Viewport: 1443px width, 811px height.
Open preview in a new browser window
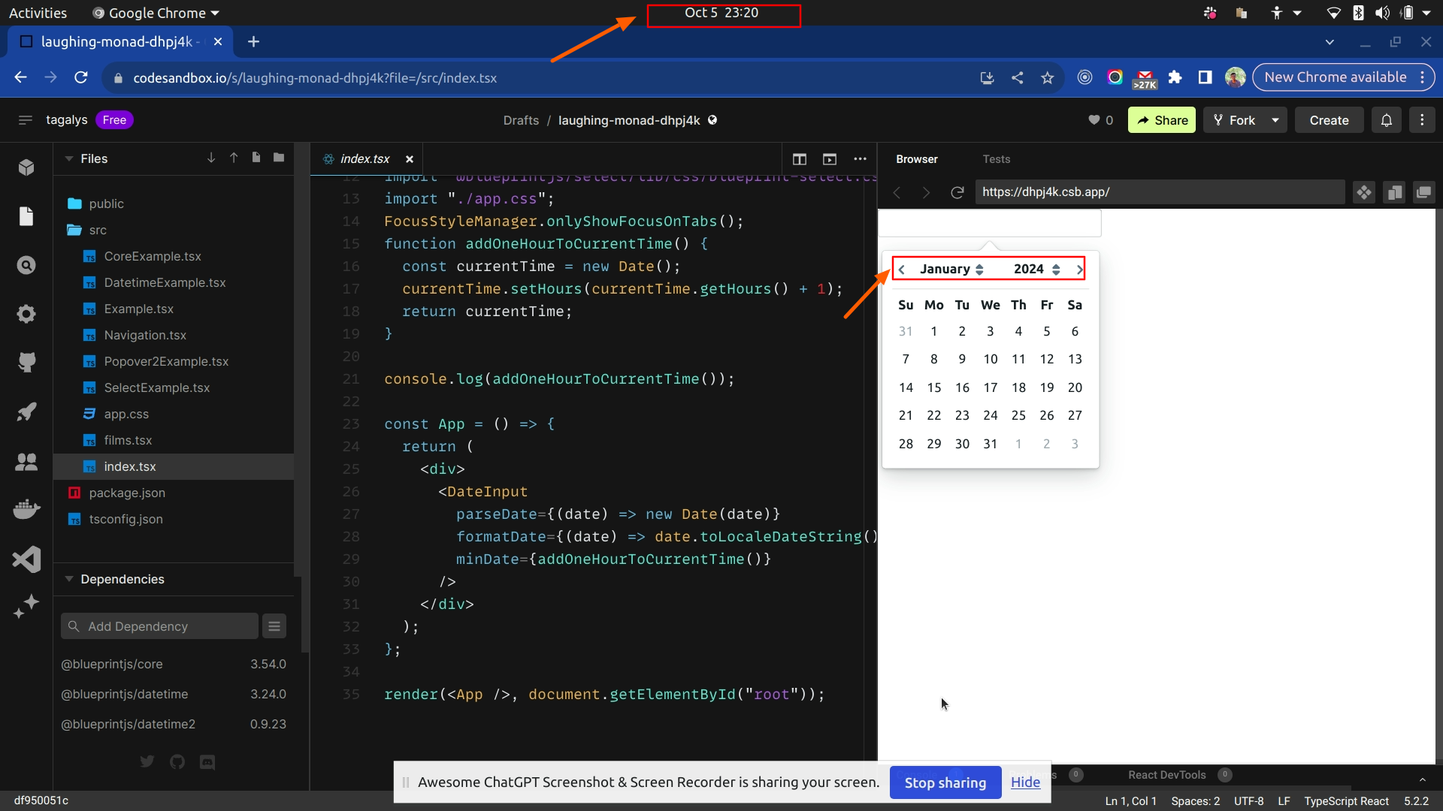[1424, 192]
